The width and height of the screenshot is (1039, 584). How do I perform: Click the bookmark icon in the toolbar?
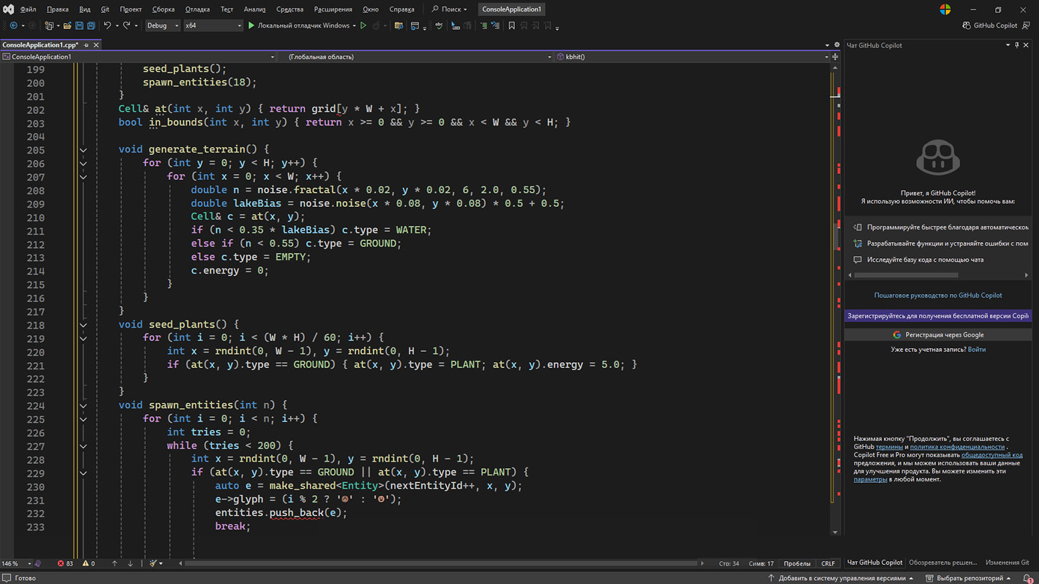pyautogui.click(x=511, y=26)
